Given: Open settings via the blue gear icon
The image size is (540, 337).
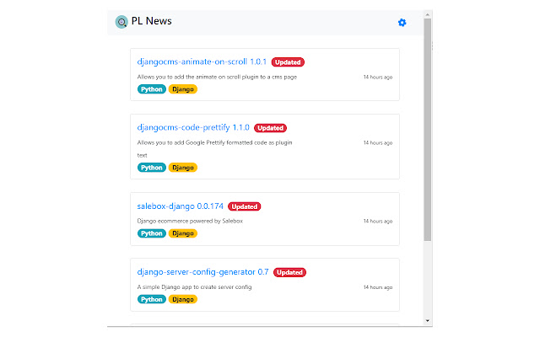Looking at the screenshot, I should (402, 23).
